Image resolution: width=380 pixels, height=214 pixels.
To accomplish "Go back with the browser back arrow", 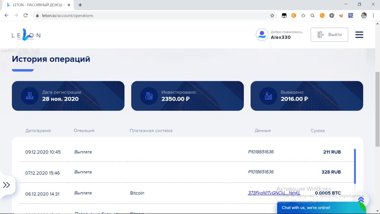I will pos(7,15).
